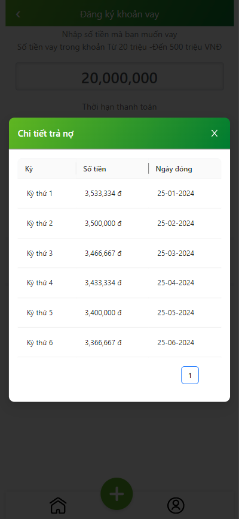Viewport: 239px width, 519px height.
Task: Select the Kỳ thứ 2 row
Action: [x=119, y=224]
